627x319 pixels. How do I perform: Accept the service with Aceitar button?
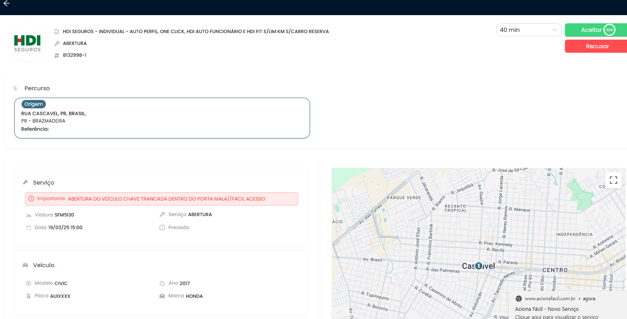[596, 30]
